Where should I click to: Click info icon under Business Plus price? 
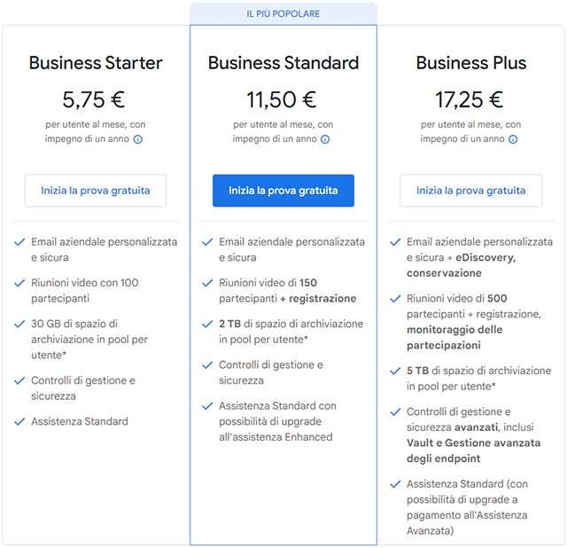coord(514,139)
